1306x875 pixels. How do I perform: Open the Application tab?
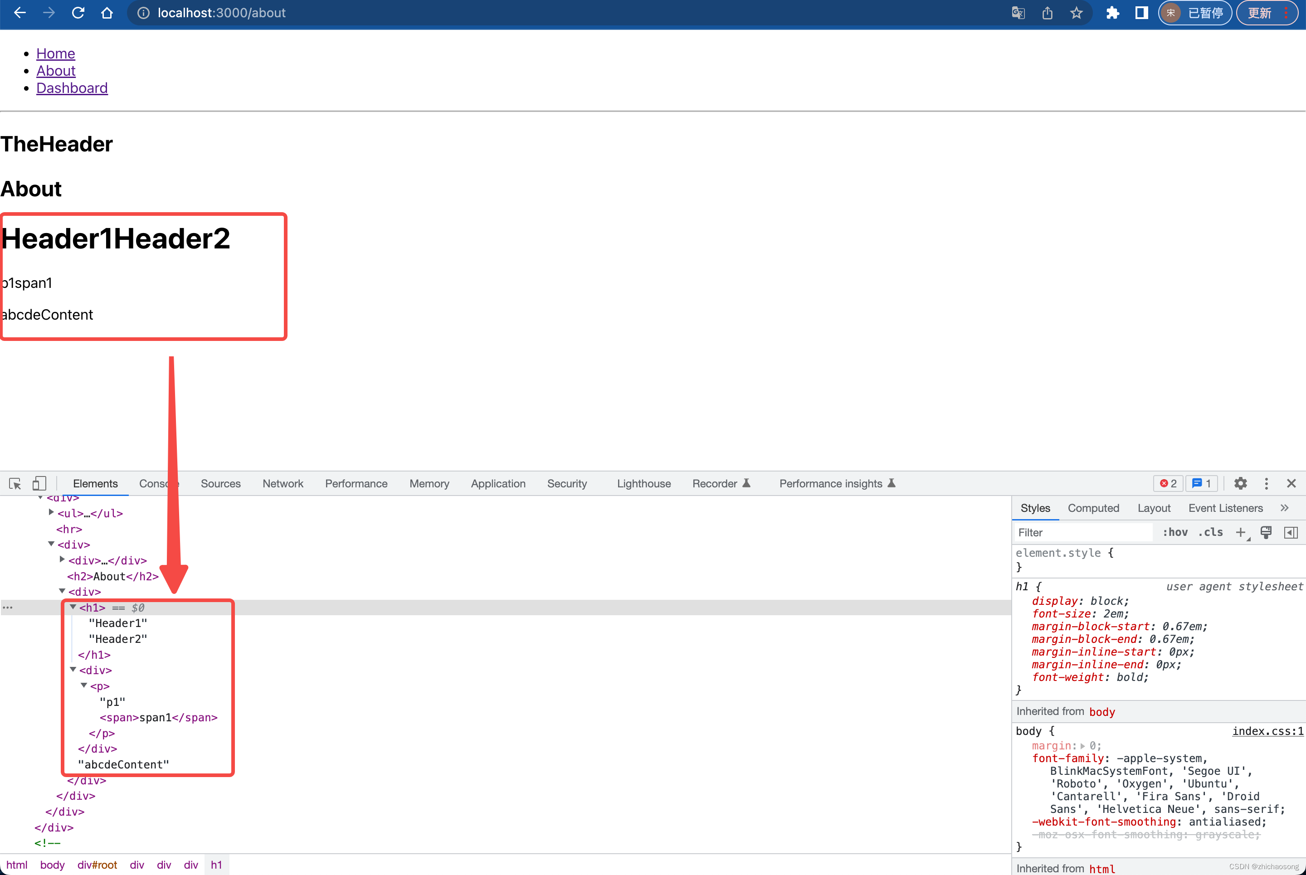(x=498, y=483)
